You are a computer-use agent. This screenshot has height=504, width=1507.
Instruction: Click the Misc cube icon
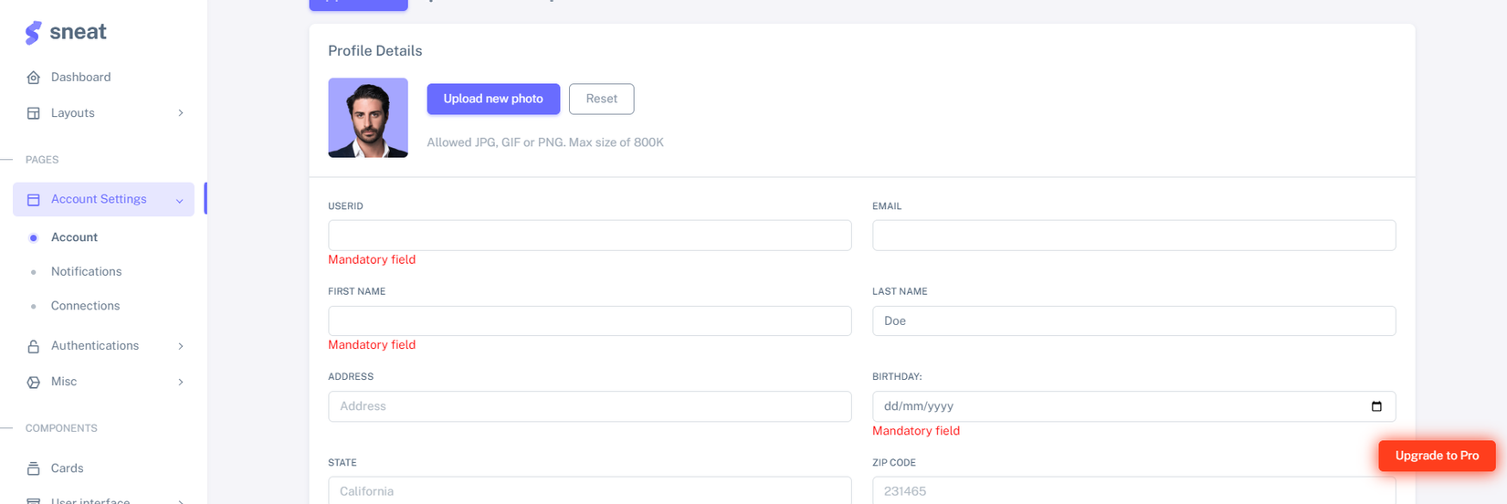[34, 383]
